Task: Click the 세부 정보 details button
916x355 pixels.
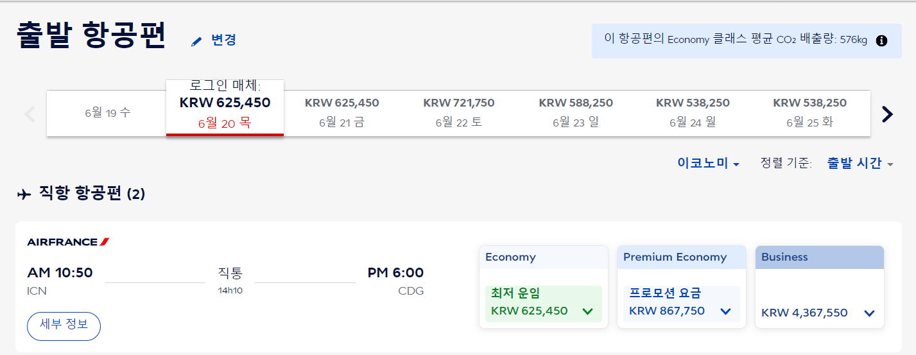Action: pyautogui.click(x=64, y=325)
